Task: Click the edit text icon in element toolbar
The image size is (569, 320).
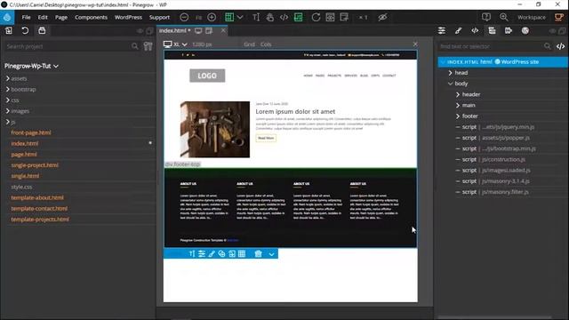Action: pos(192,254)
